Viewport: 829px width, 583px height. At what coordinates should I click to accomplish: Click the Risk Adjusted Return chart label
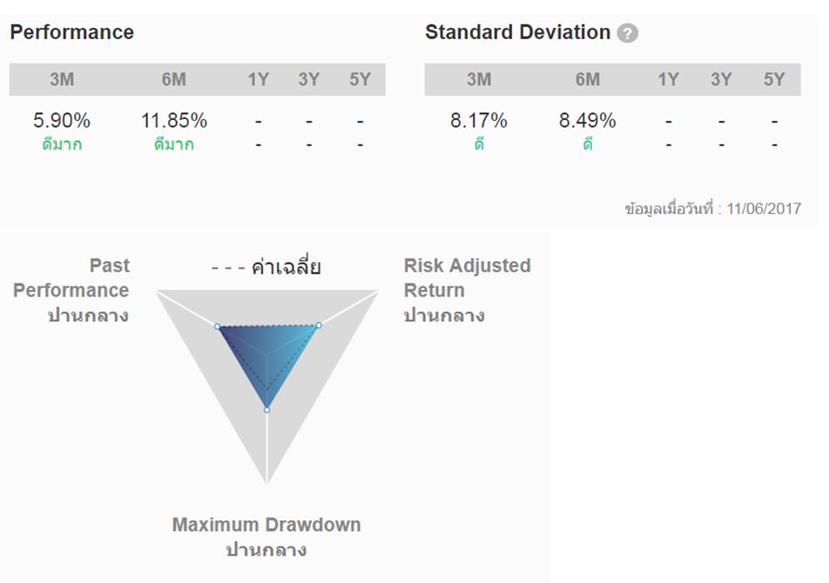(467, 278)
